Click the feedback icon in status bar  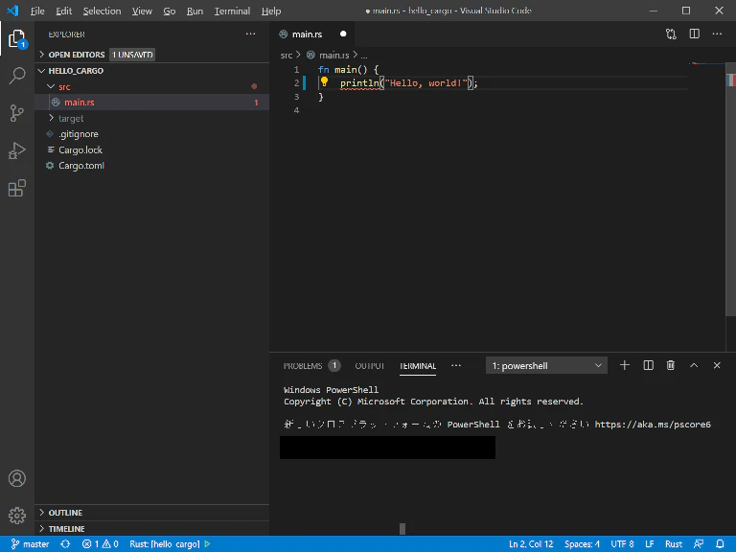[x=699, y=544]
